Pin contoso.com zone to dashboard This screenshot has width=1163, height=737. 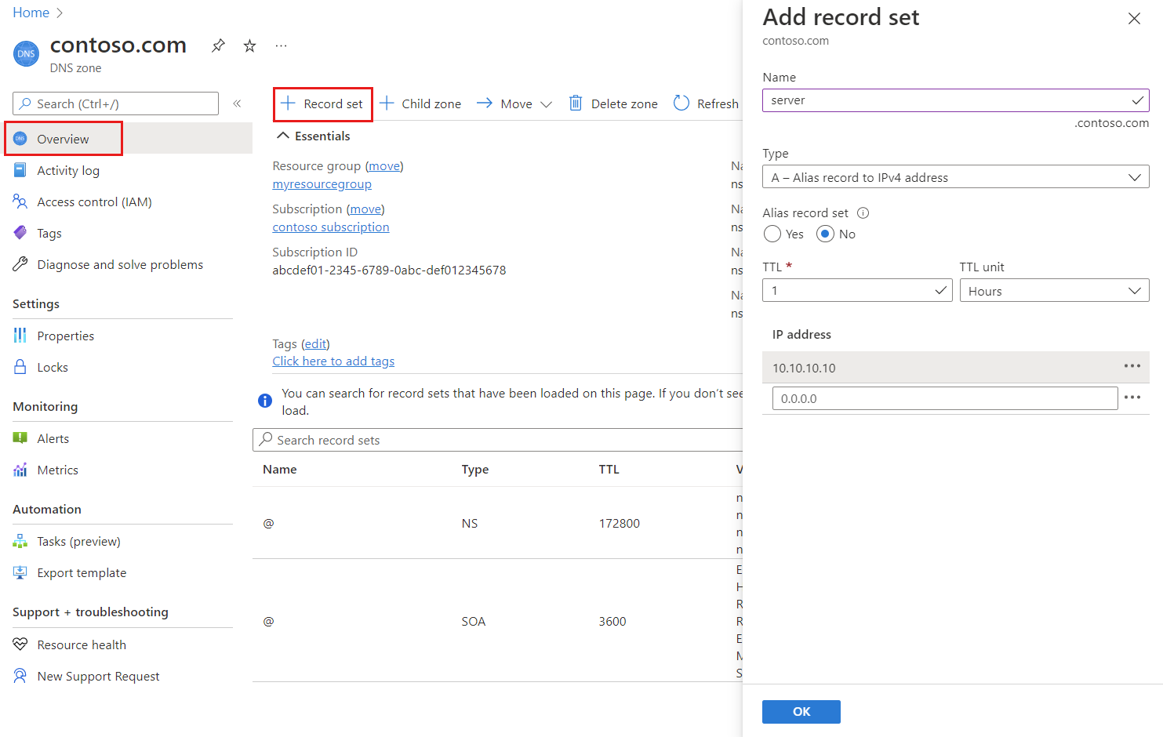pos(218,45)
